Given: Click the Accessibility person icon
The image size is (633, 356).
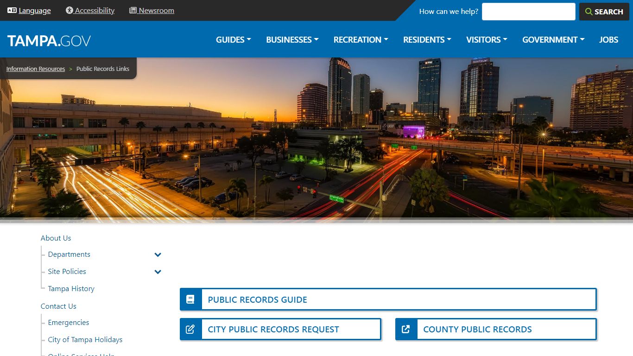Looking at the screenshot, I should (x=70, y=10).
